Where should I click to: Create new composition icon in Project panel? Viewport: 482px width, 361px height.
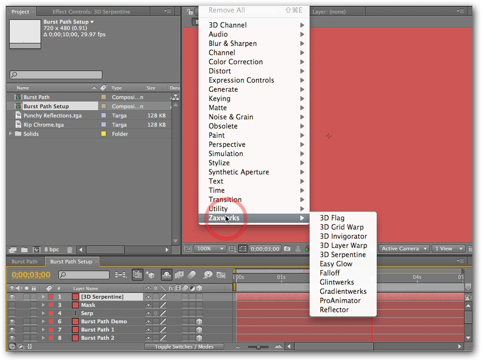pos(37,249)
